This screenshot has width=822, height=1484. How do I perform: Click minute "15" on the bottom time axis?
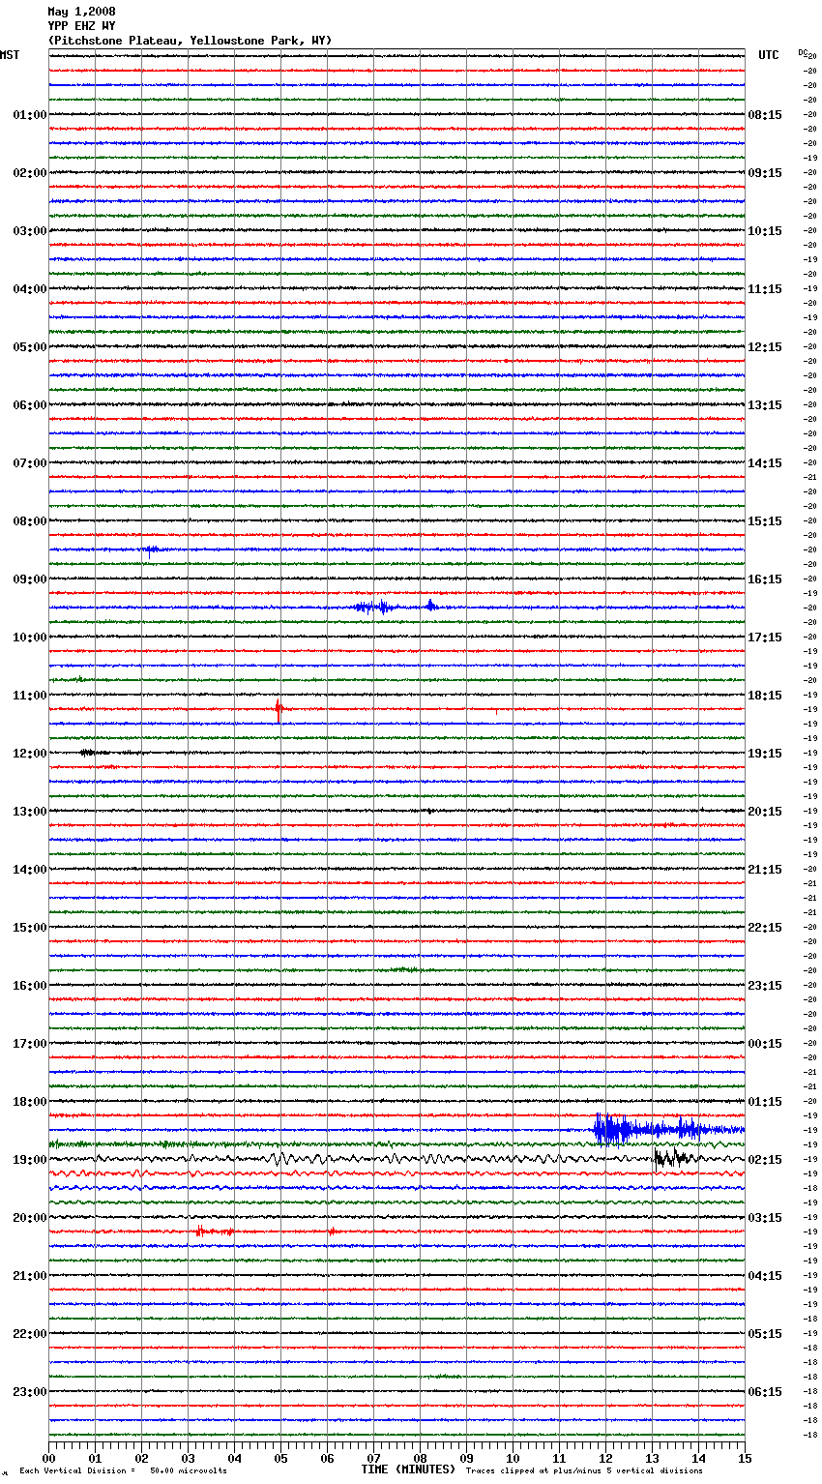click(x=745, y=1458)
